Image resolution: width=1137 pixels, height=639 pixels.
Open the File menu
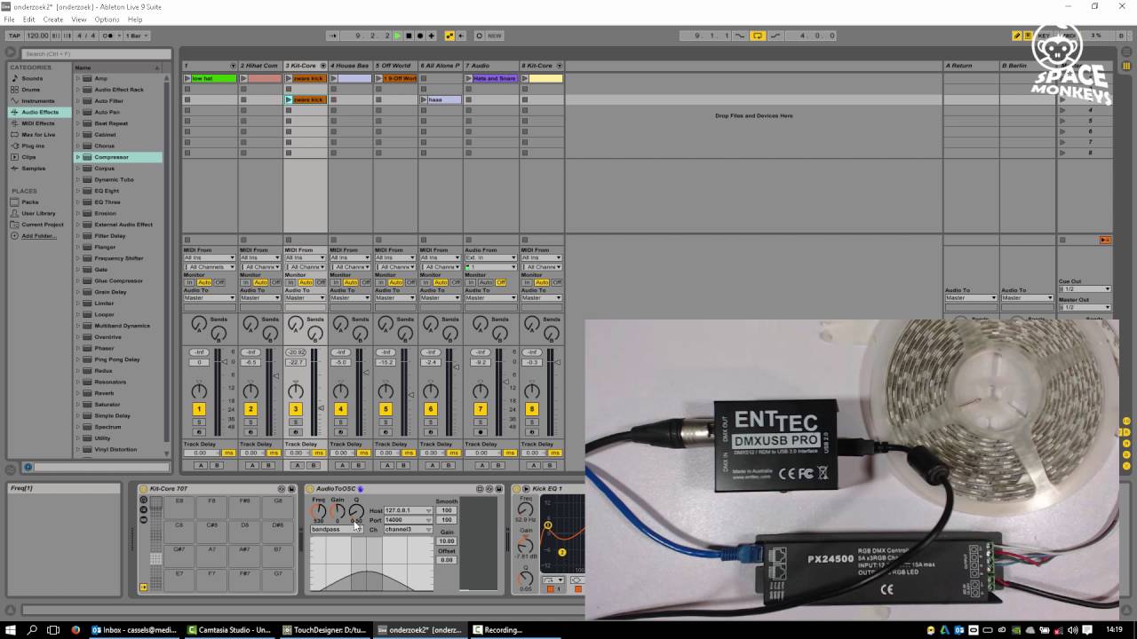[x=9, y=20]
